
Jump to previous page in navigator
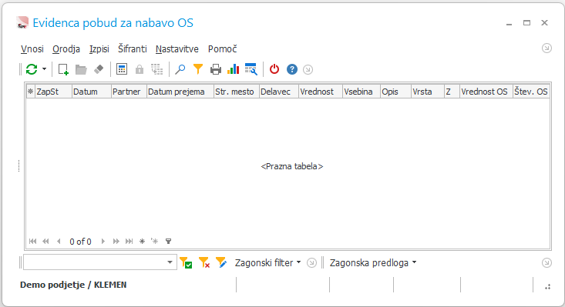[45, 242]
